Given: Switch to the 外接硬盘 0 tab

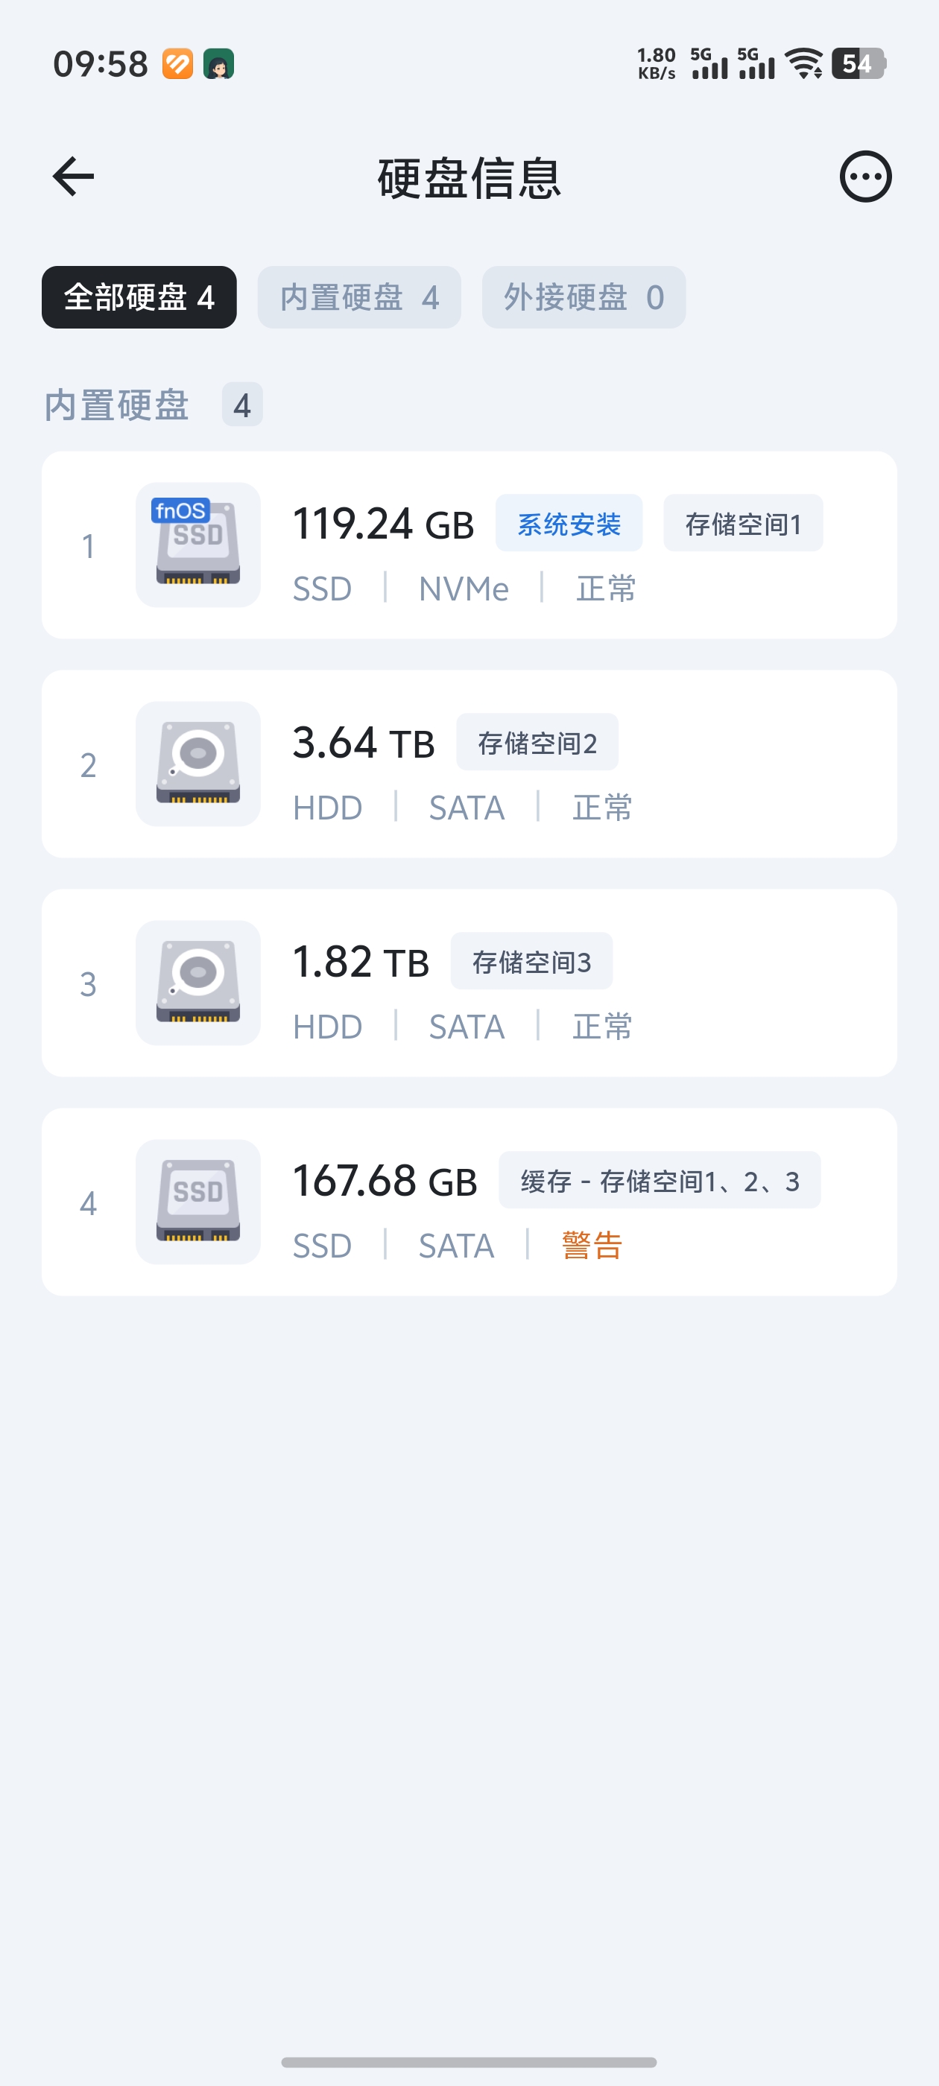Looking at the screenshot, I should (584, 297).
